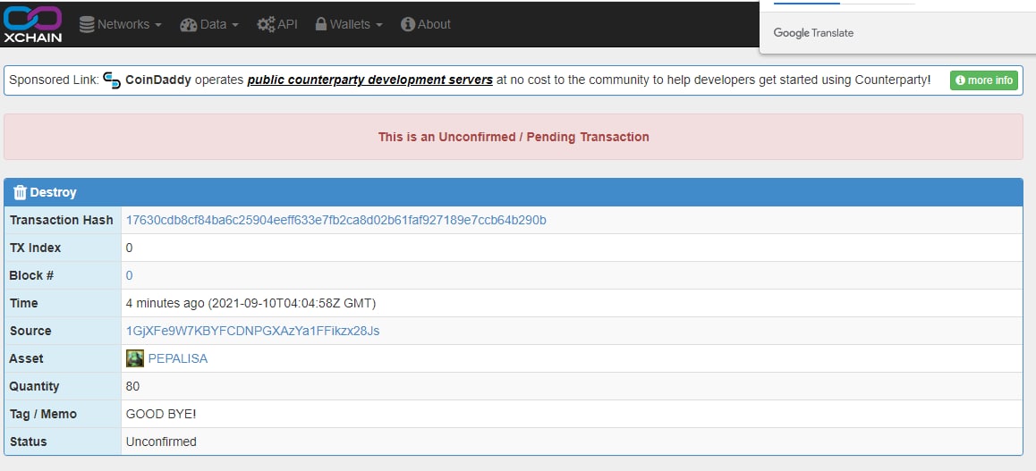Click the quantity value 80

click(132, 386)
